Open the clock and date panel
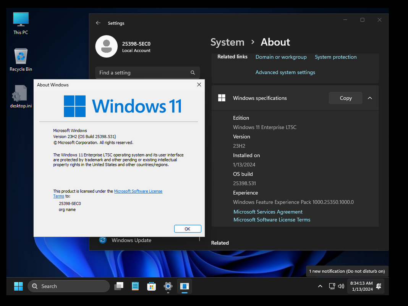Screen dimensions: 408x306 coord(361,286)
